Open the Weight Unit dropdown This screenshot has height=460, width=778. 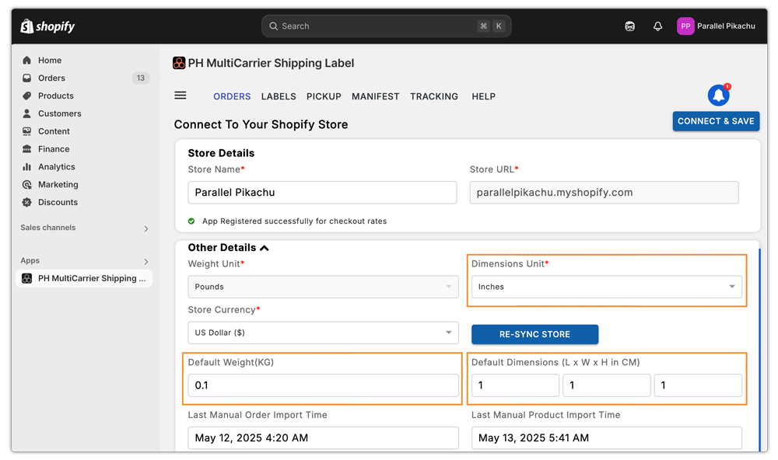point(323,287)
